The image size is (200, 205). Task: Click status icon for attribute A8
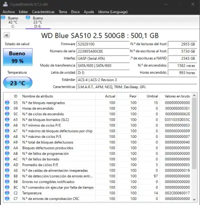point(7,136)
